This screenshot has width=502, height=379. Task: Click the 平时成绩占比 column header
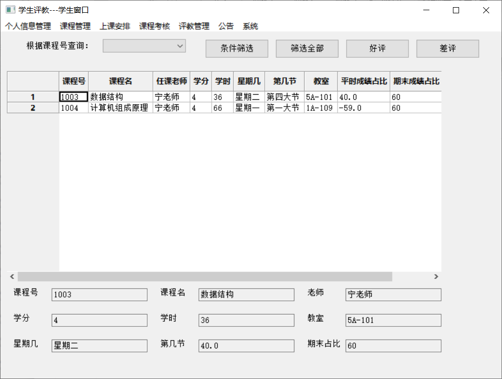coord(363,81)
